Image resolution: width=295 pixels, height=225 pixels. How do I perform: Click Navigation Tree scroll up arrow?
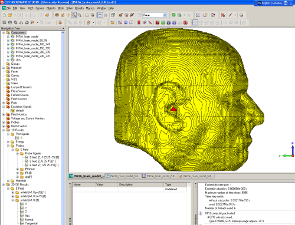[x=63, y=33]
